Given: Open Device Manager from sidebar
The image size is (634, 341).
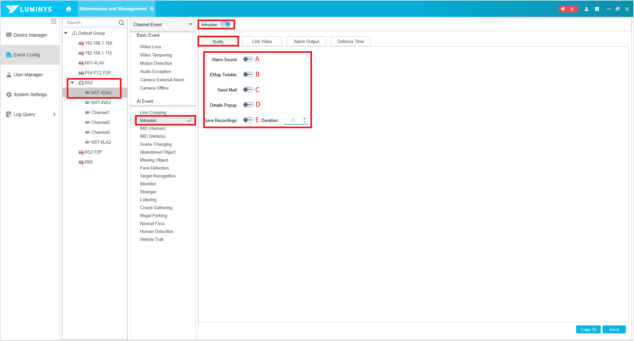Looking at the screenshot, I should [x=30, y=35].
